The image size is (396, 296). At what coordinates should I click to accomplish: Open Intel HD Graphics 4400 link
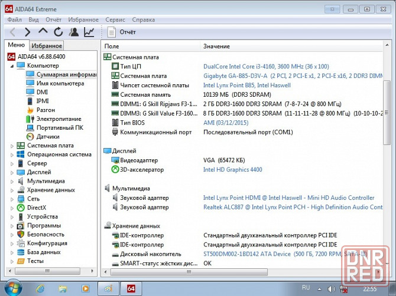233,170
